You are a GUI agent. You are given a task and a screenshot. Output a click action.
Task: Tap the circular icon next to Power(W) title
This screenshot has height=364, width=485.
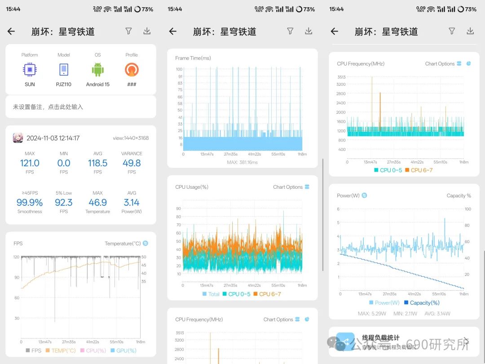364,195
